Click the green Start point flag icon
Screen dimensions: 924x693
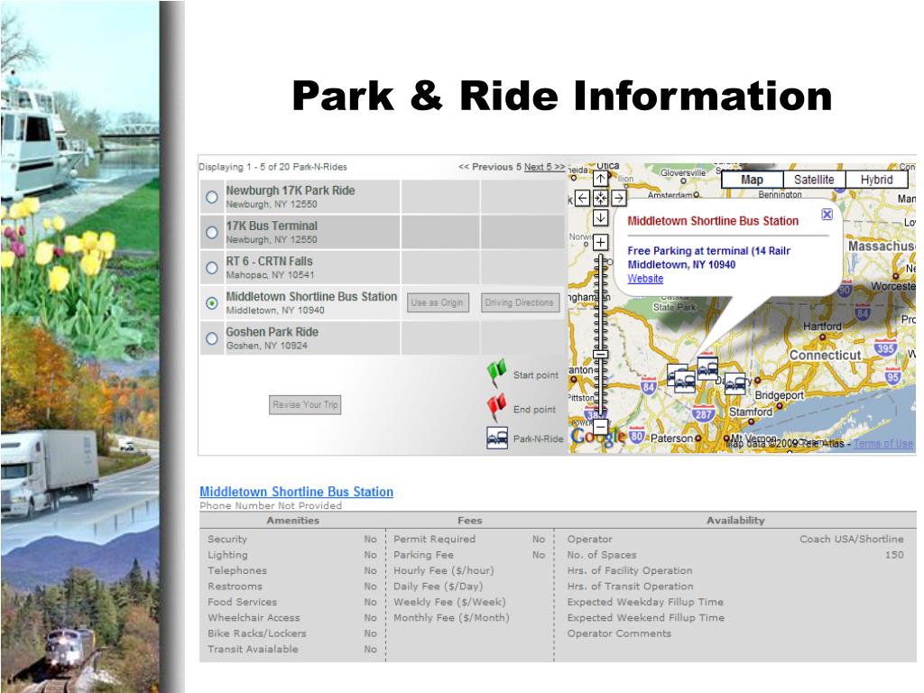point(497,373)
